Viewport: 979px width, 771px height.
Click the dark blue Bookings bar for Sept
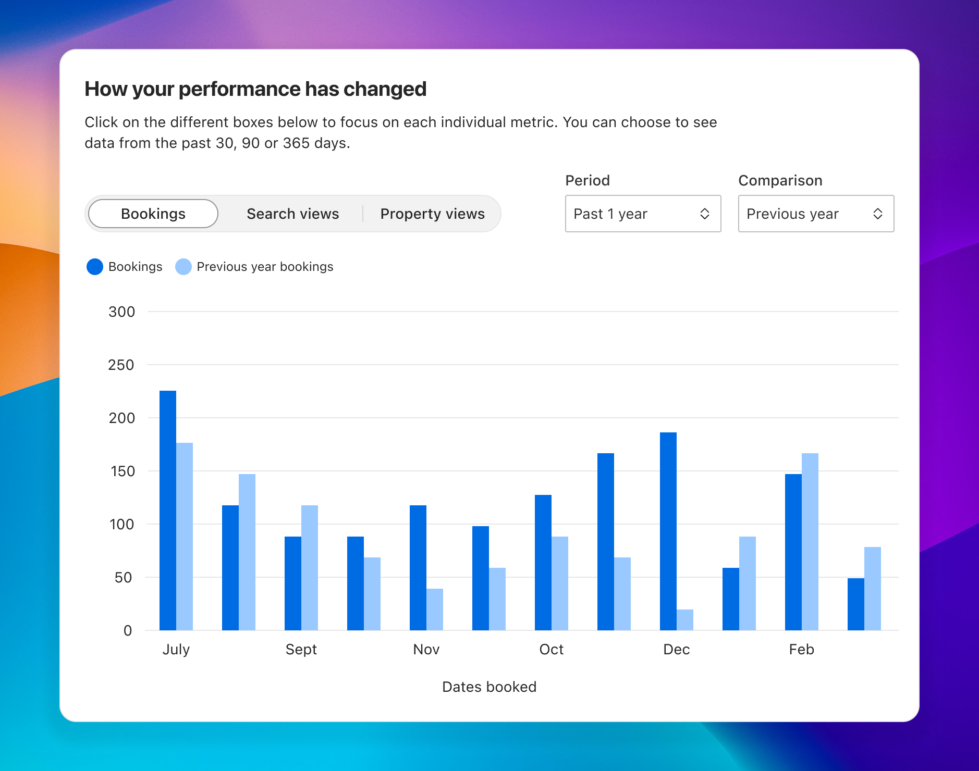[293, 583]
